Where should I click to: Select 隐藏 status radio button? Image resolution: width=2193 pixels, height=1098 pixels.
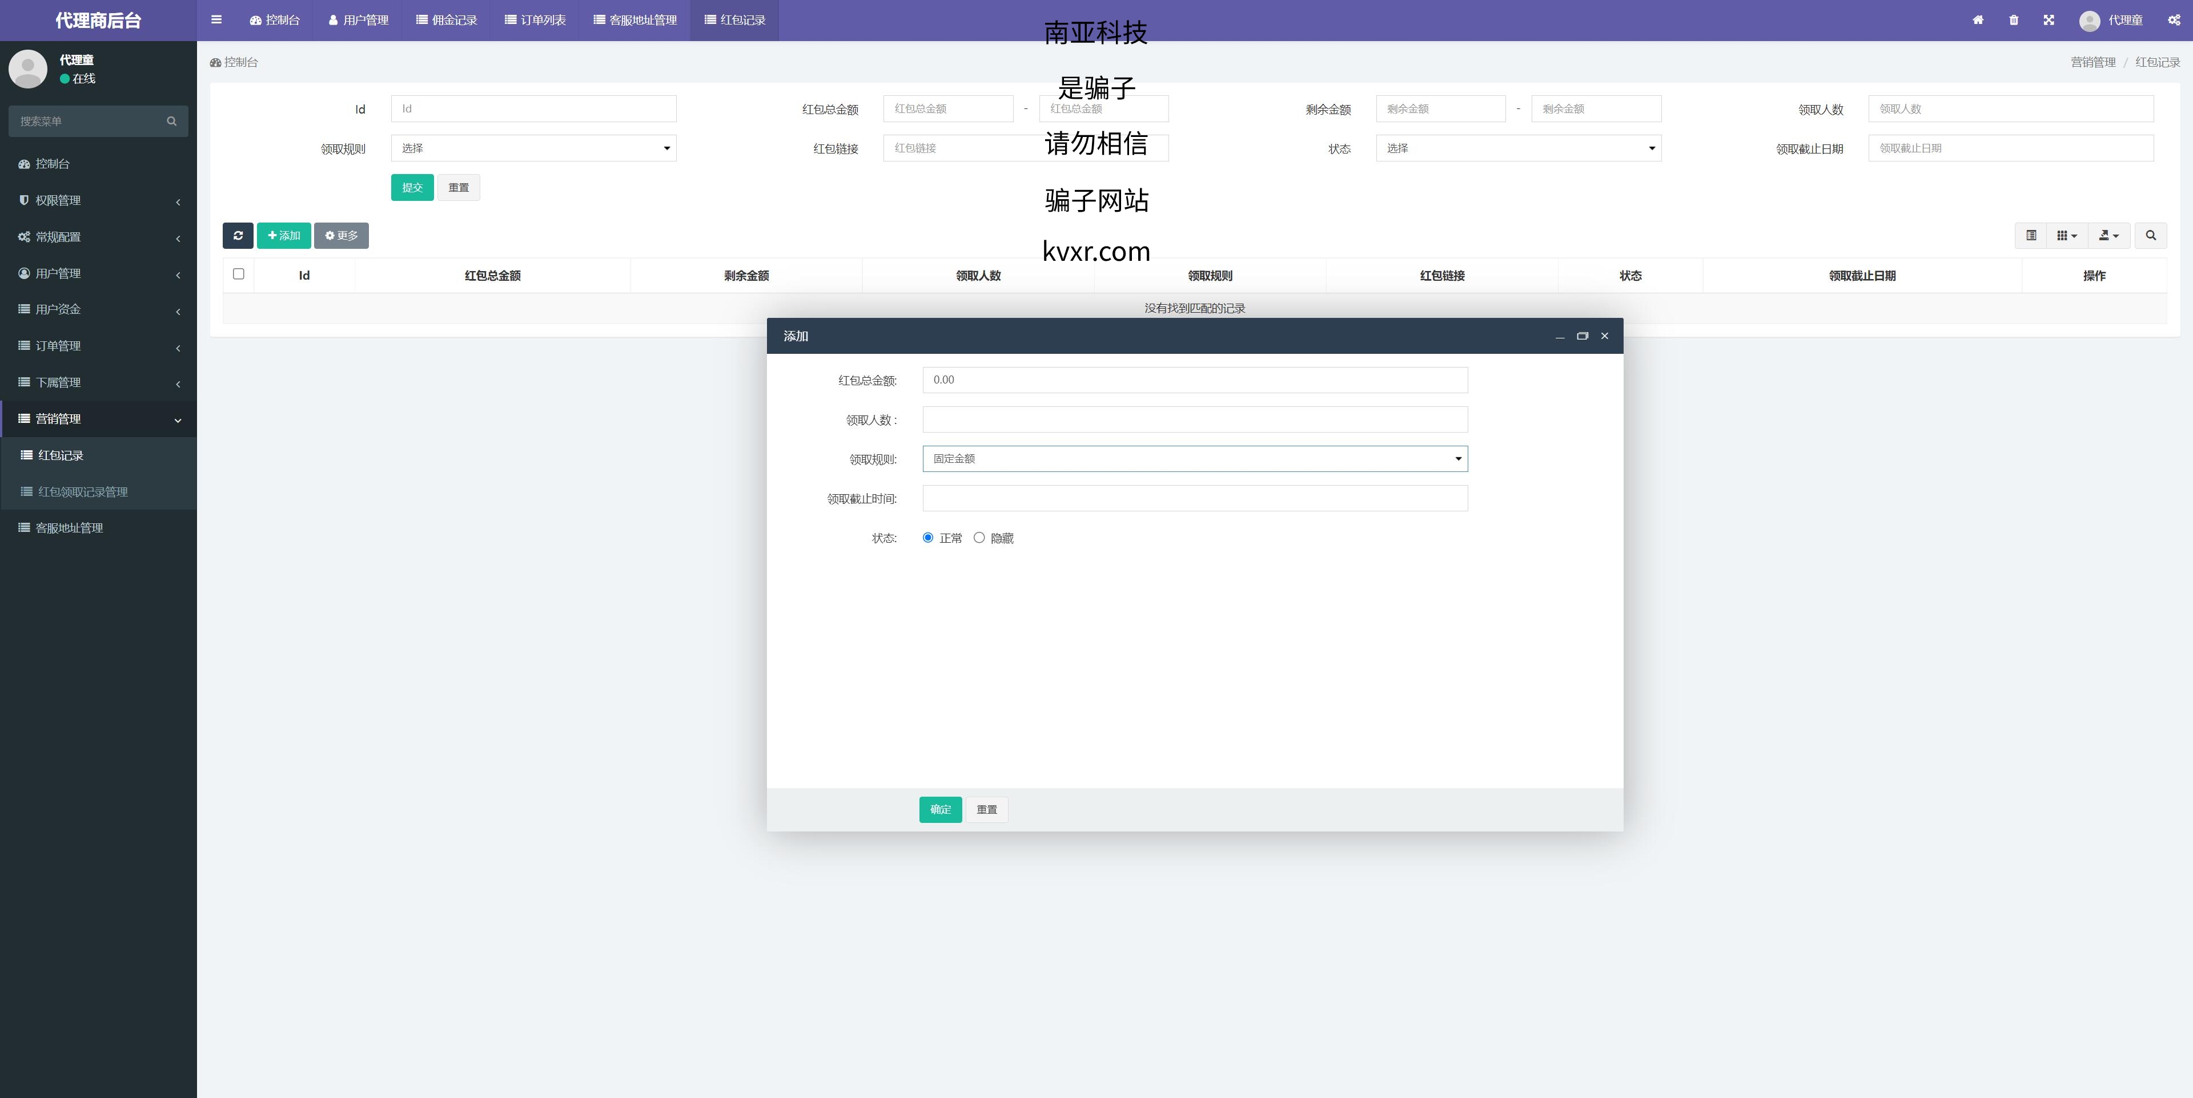point(979,538)
